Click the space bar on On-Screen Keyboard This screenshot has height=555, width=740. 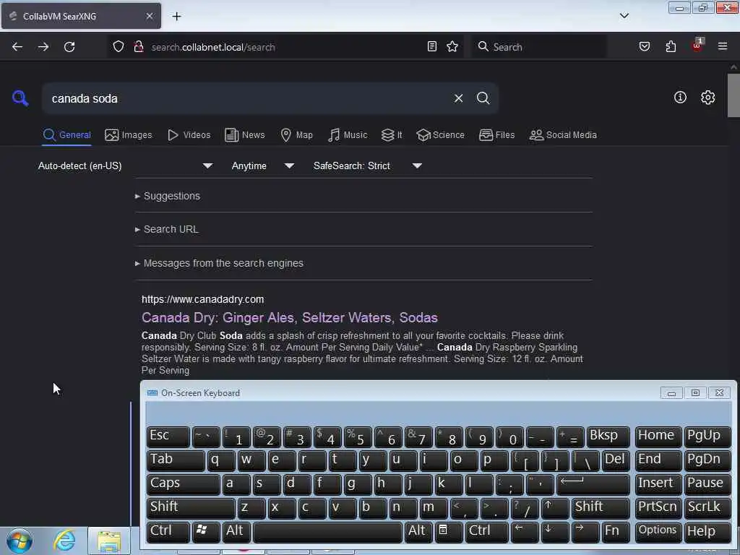(x=327, y=531)
